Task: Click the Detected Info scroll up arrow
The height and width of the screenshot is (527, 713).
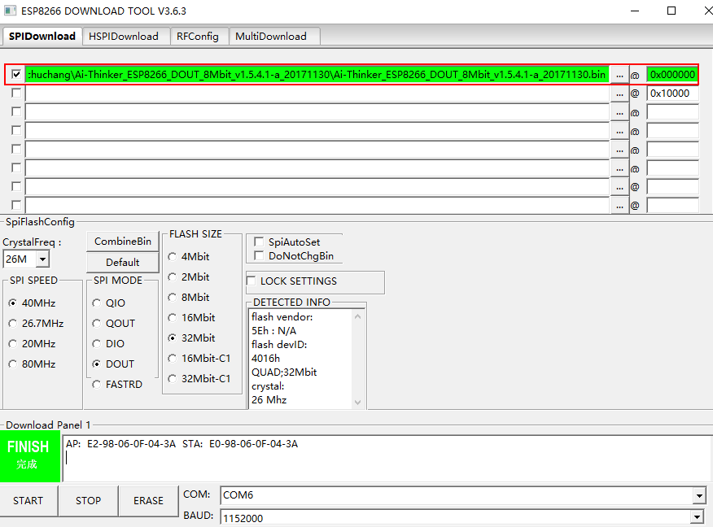Action: point(358,316)
